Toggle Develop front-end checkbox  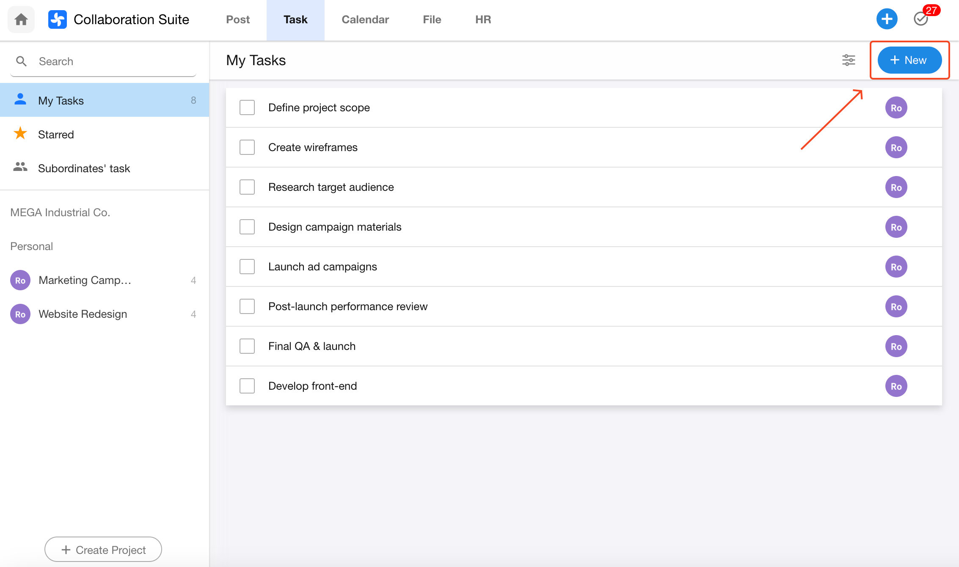click(x=247, y=386)
